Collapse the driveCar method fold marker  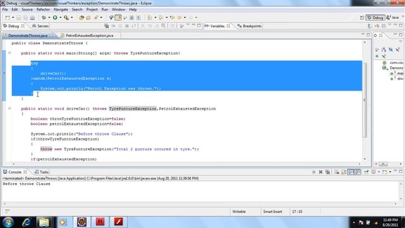9,108
